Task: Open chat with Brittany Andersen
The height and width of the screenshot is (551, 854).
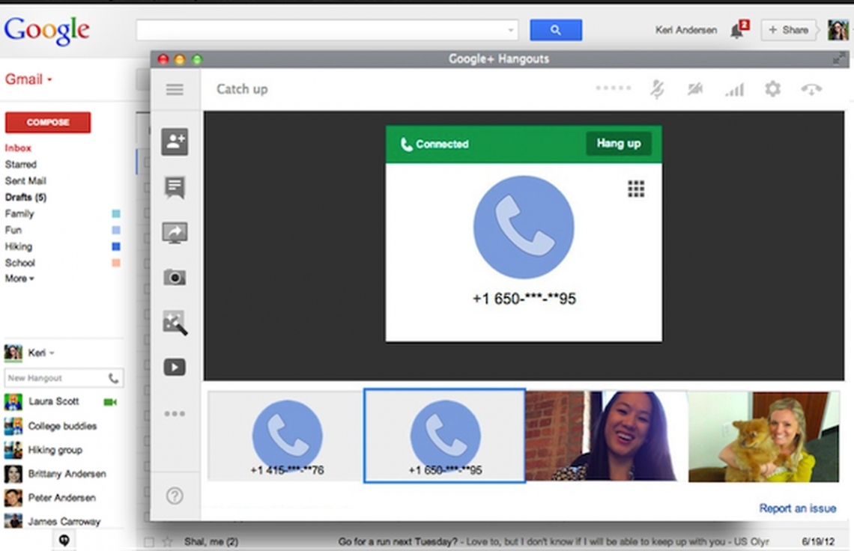Action: [x=55, y=474]
